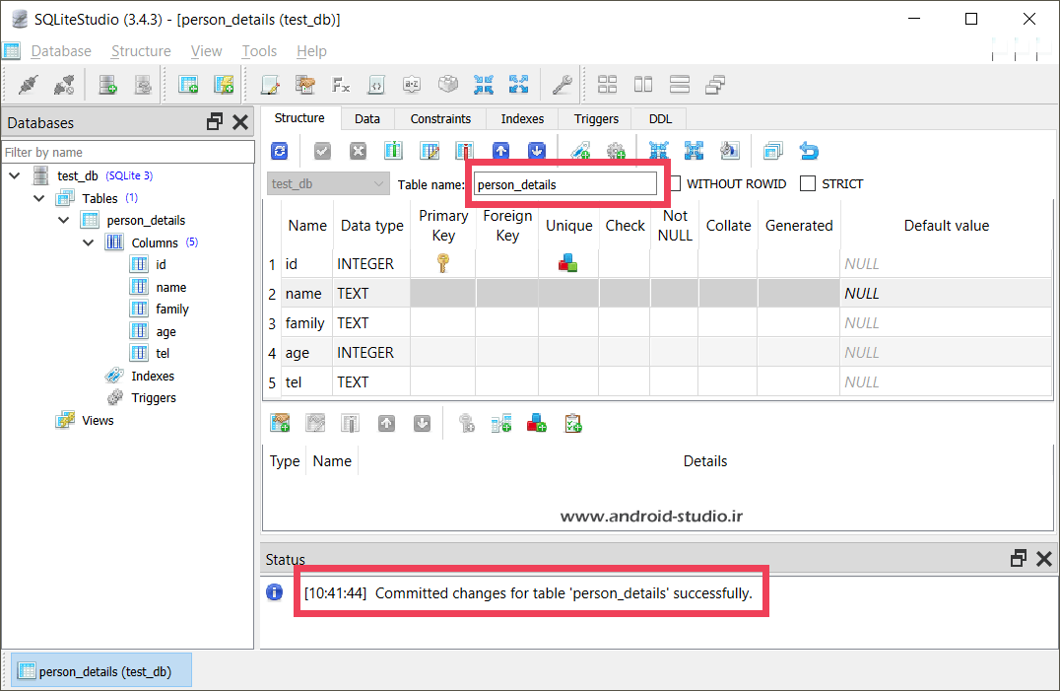Viewport: 1060px width, 691px height.
Task: Select the tel column in database tree
Action: click(x=163, y=354)
